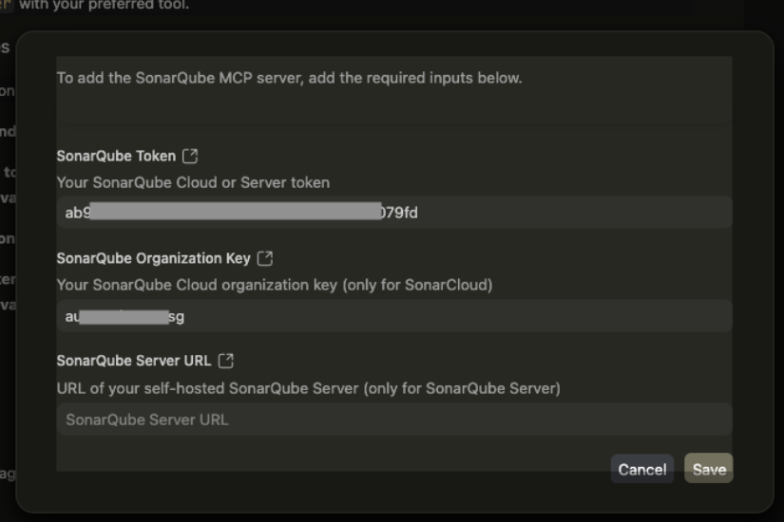The image size is (784, 522).
Task: Click the "To add the SonarQube MCP server" instruction
Action: 289,78
